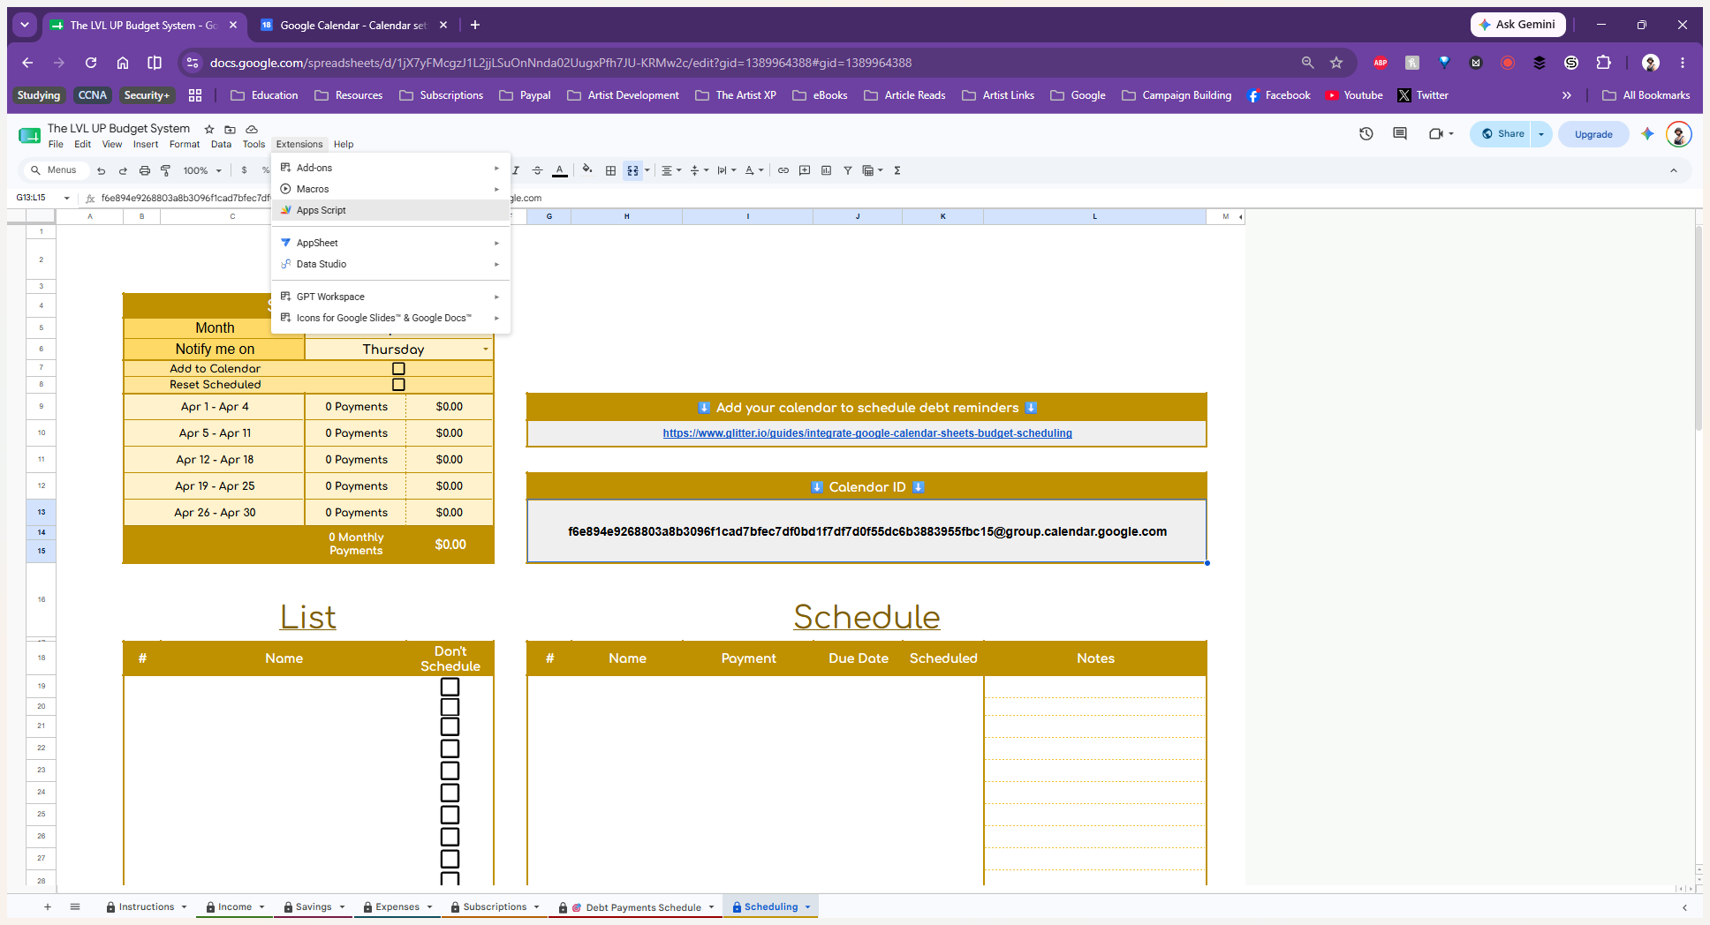Add a comment via toolbar icon
This screenshot has width=1710, height=925.
pos(805,170)
